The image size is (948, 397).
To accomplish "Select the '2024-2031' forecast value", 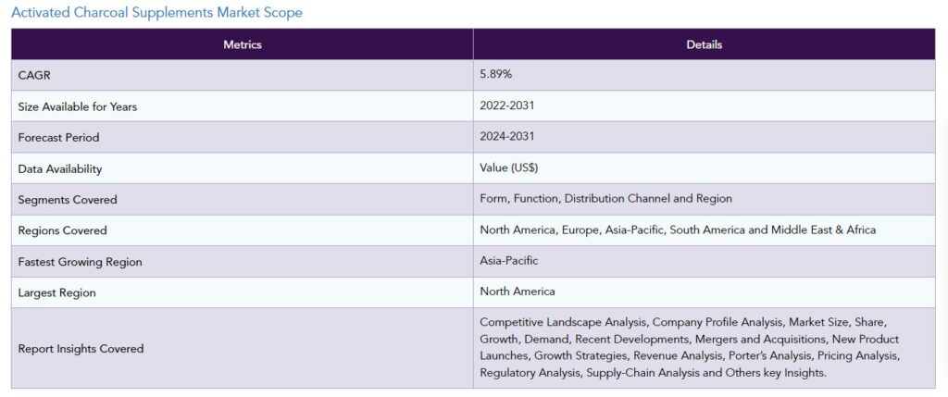I will pyautogui.click(x=506, y=137).
